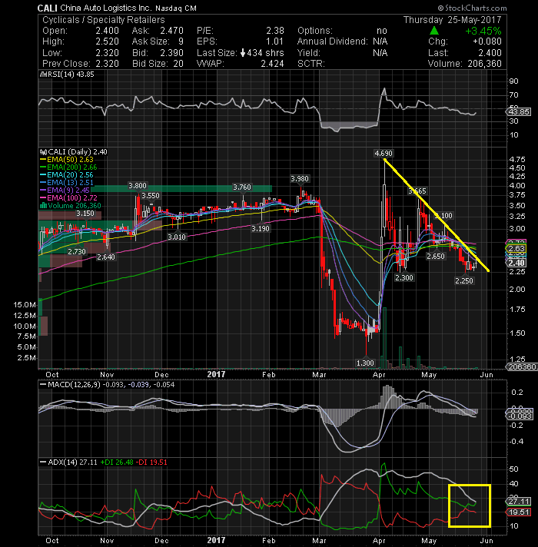Viewport: 538px width, 547px height.
Task: Click the 3.550 price label
Action: pyautogui.click(x=151, y=196)
